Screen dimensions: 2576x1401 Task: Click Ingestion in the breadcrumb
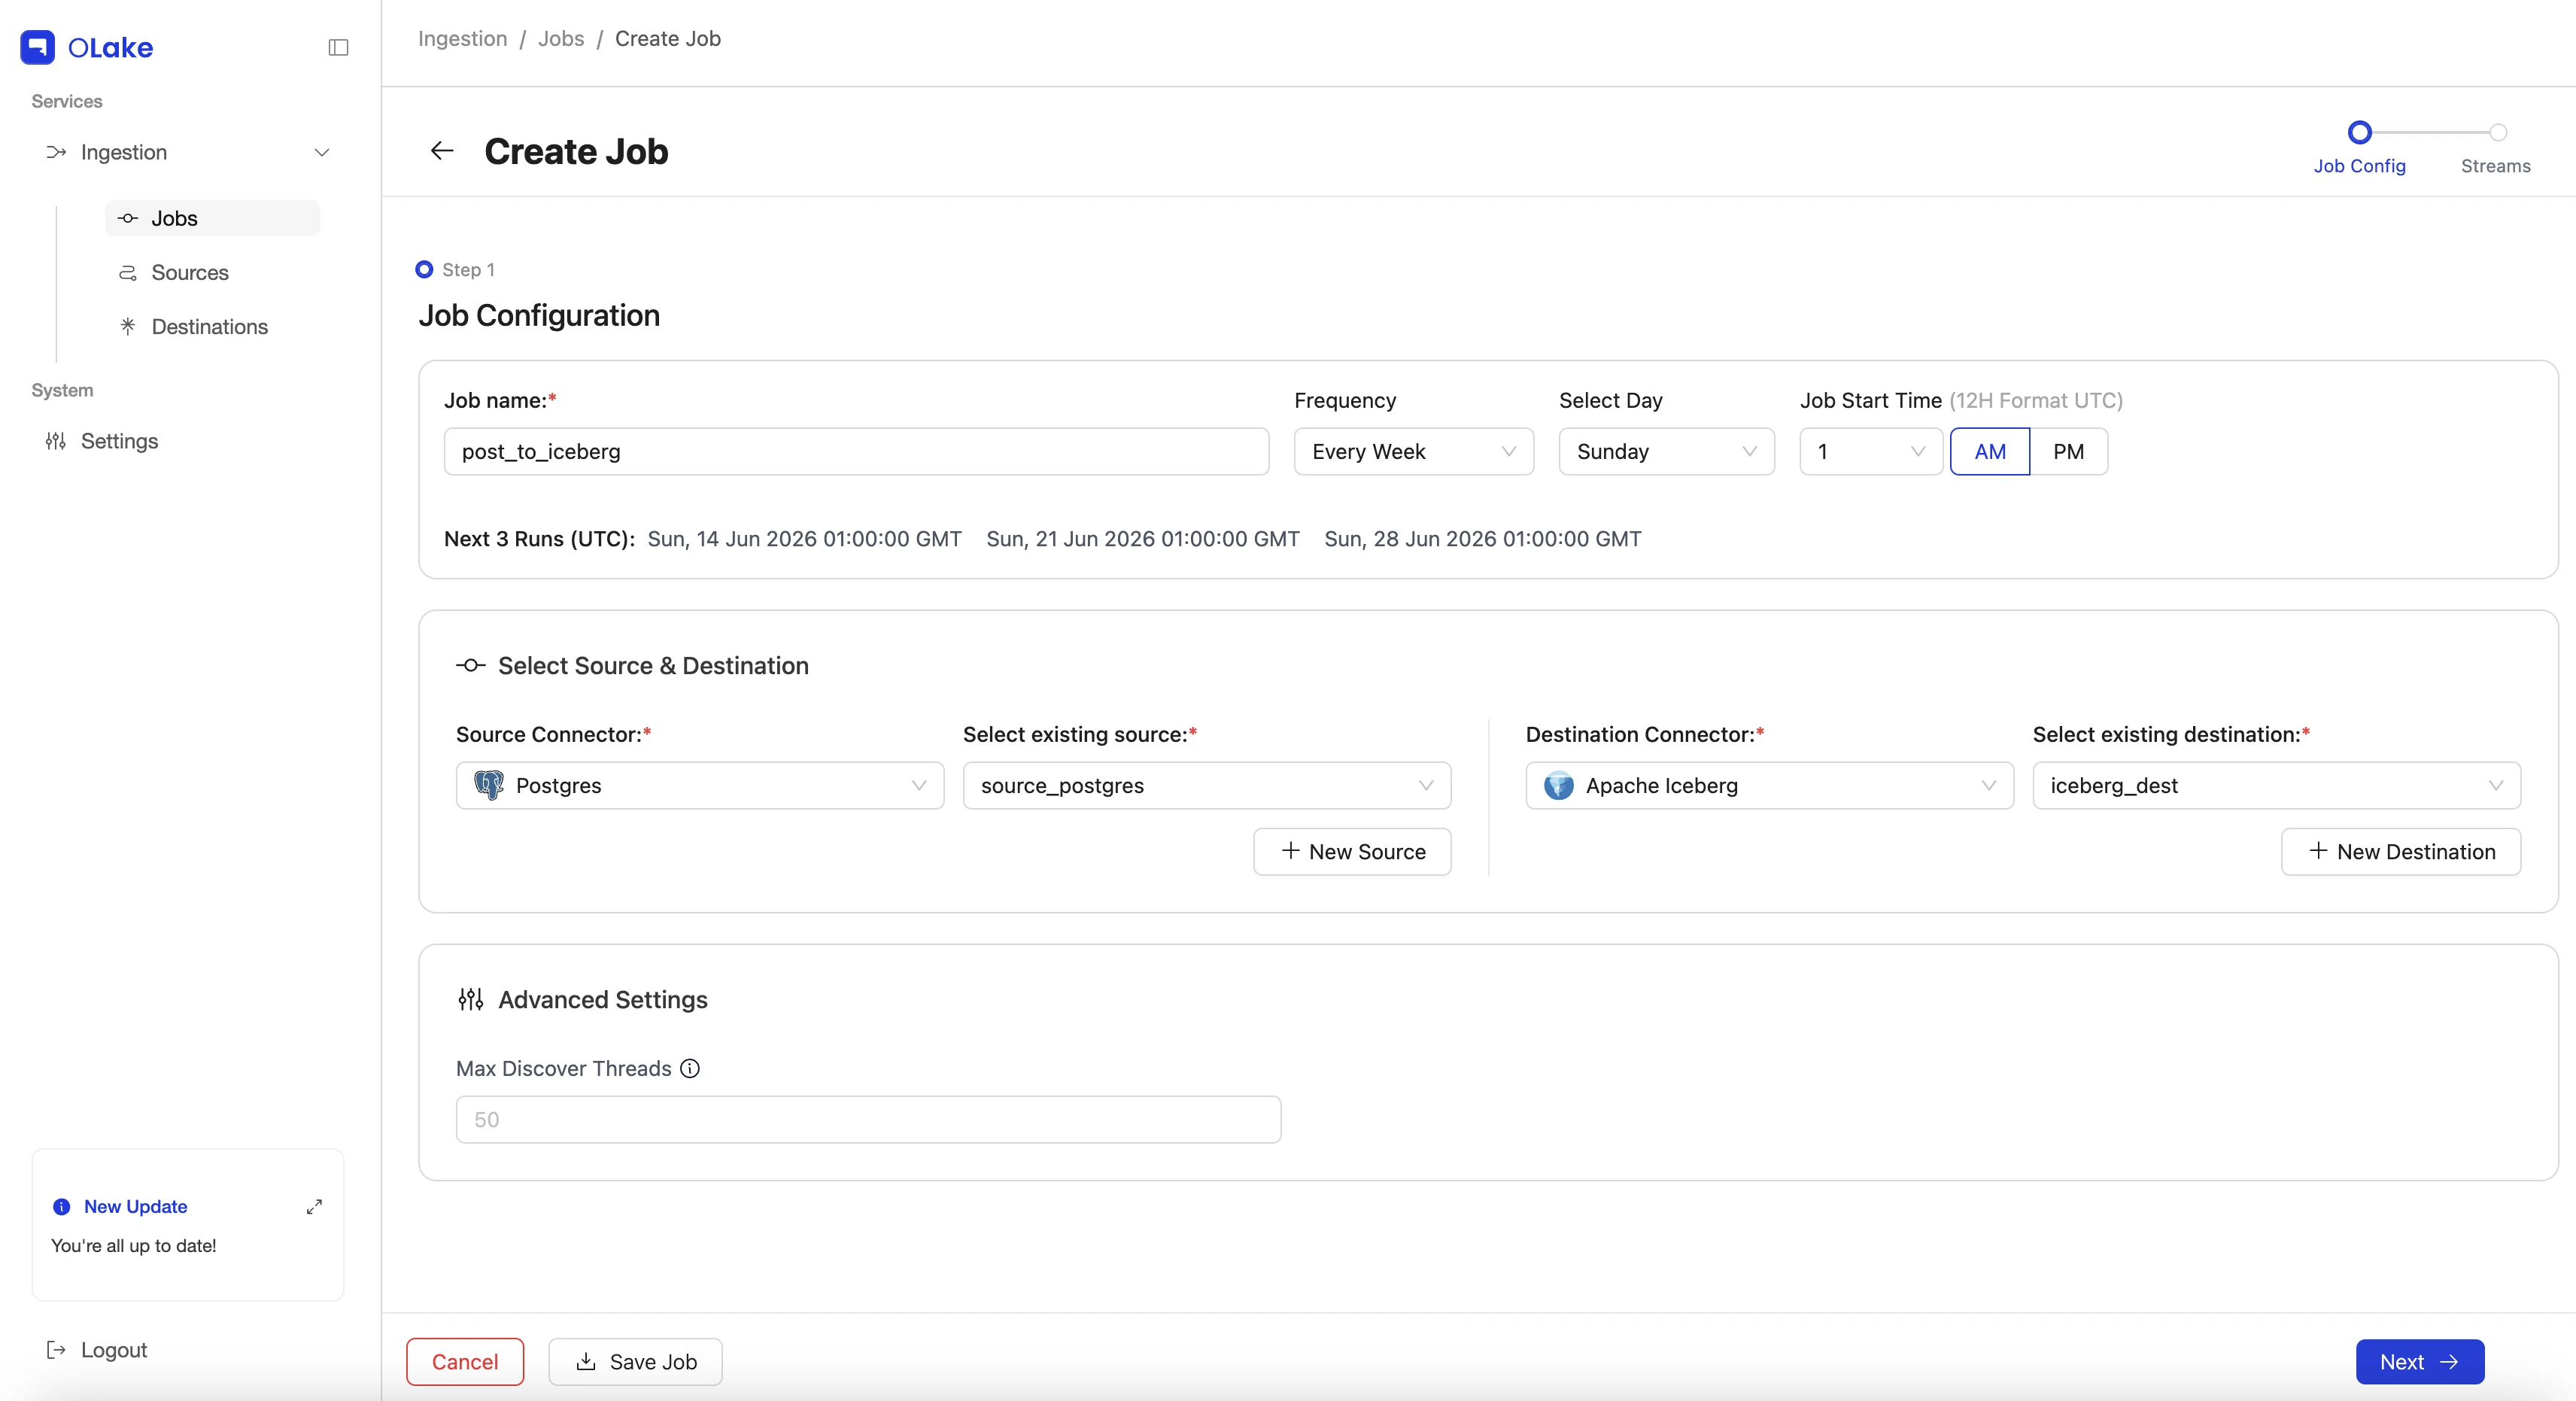[x=463, y=38]
